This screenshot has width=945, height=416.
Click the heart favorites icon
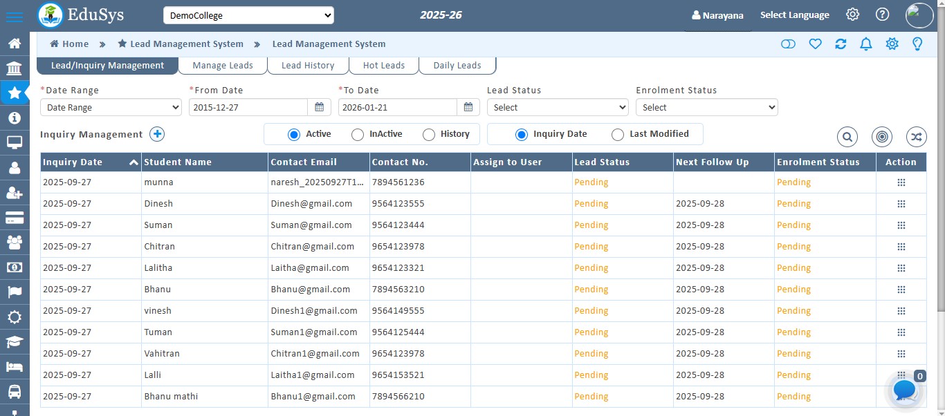[x=815, y=44]
